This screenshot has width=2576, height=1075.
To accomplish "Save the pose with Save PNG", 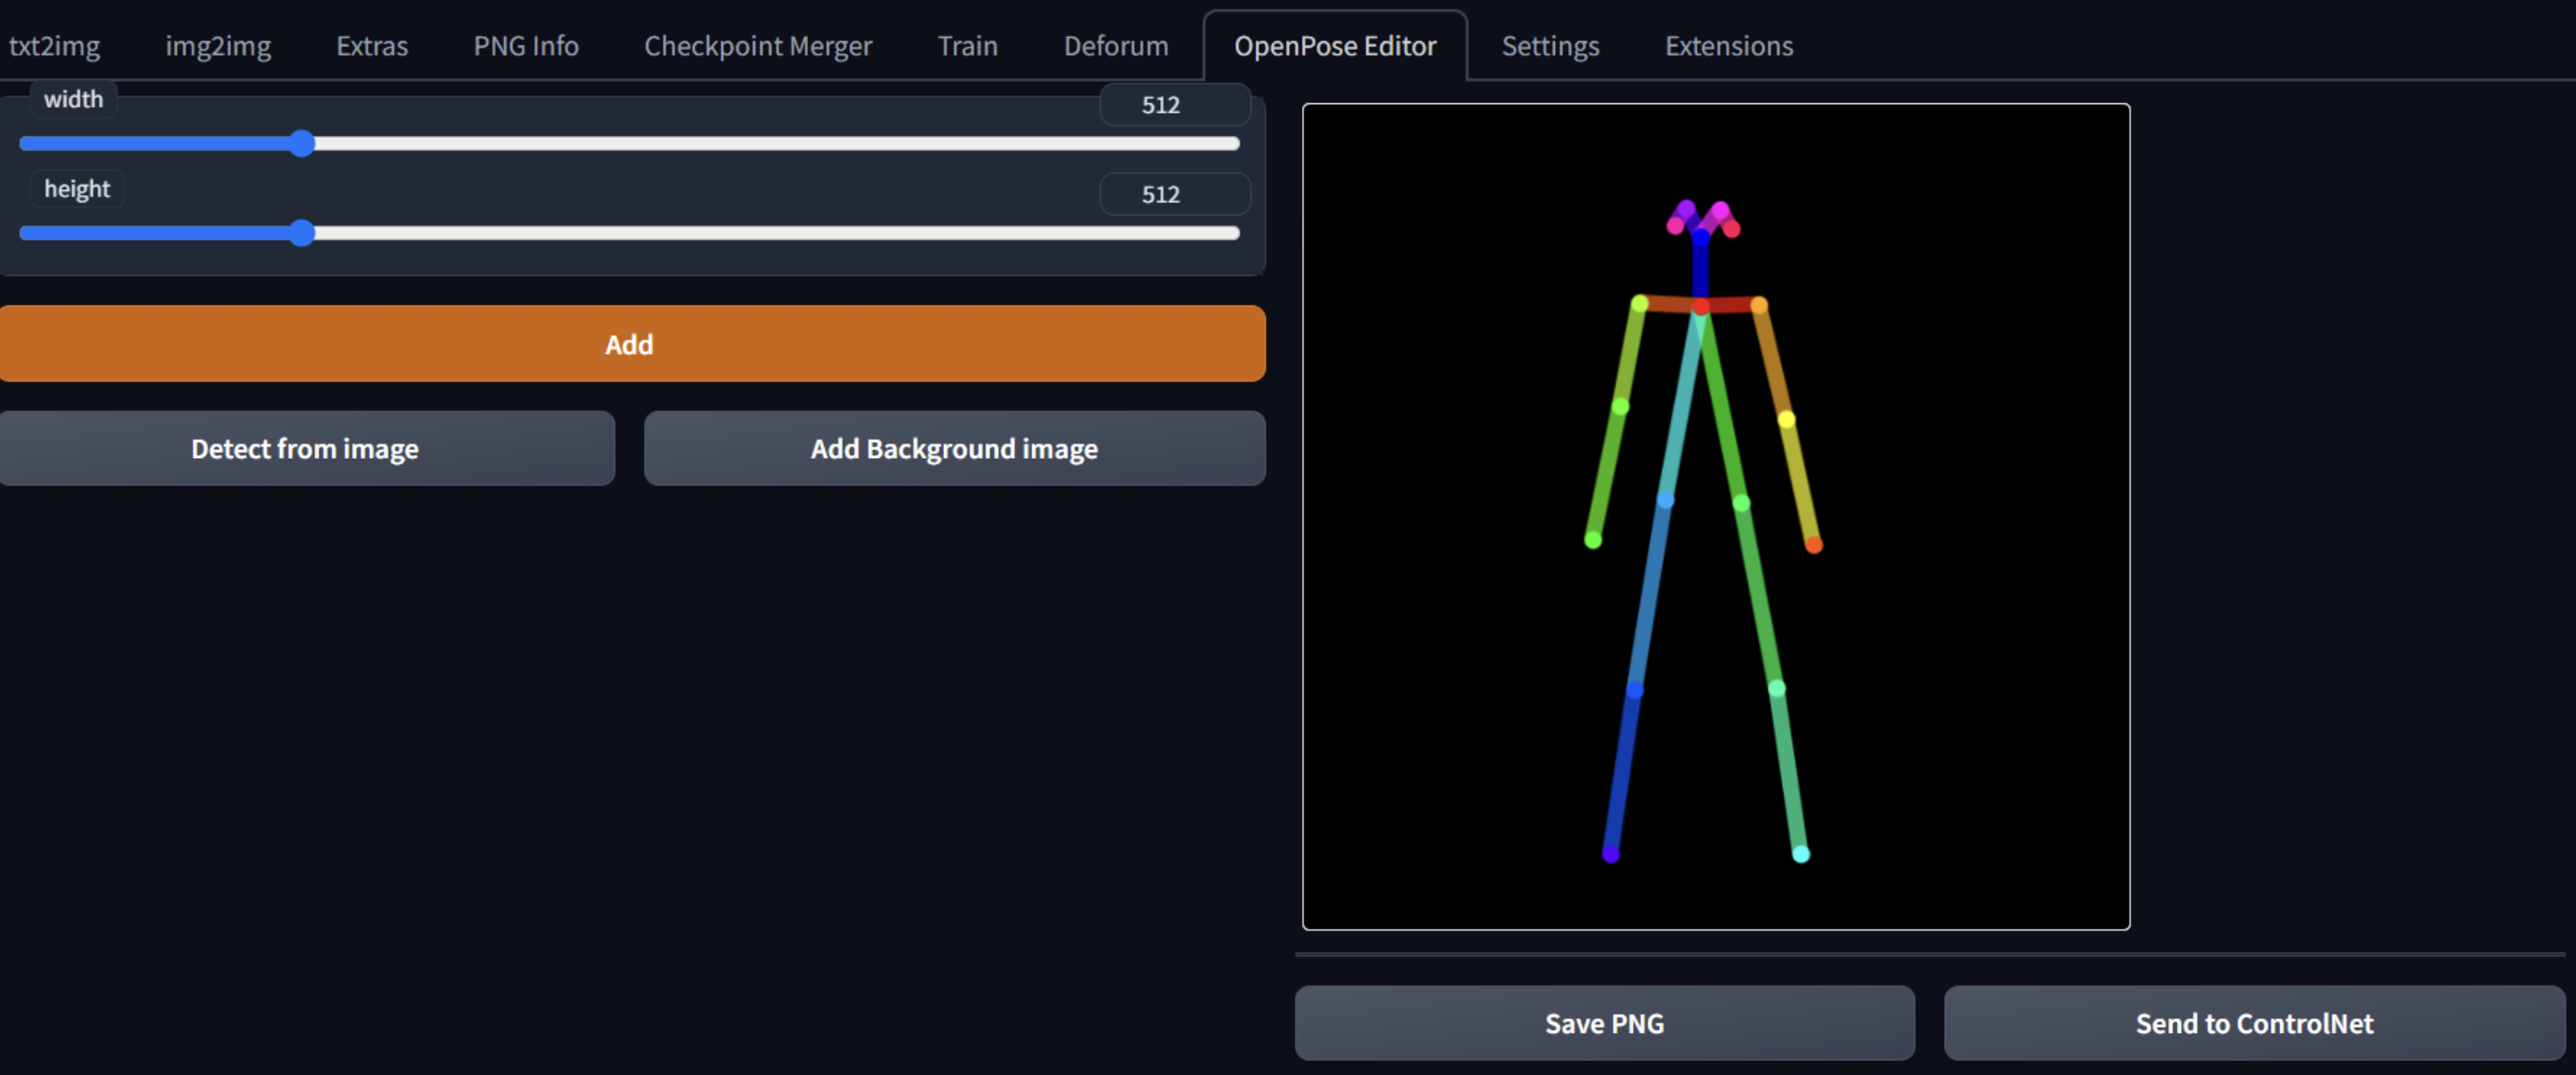I will (x=1604, y=1023).
